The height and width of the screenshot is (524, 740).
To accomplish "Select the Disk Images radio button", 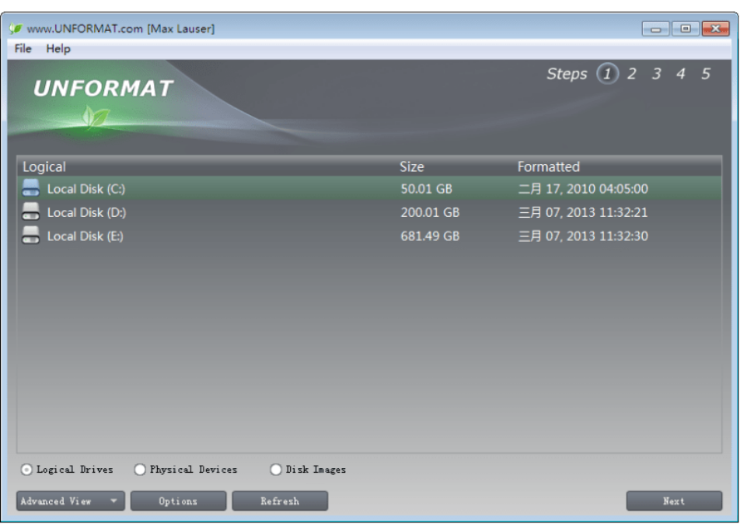I will pyautogui.click(x=276, y=470).
